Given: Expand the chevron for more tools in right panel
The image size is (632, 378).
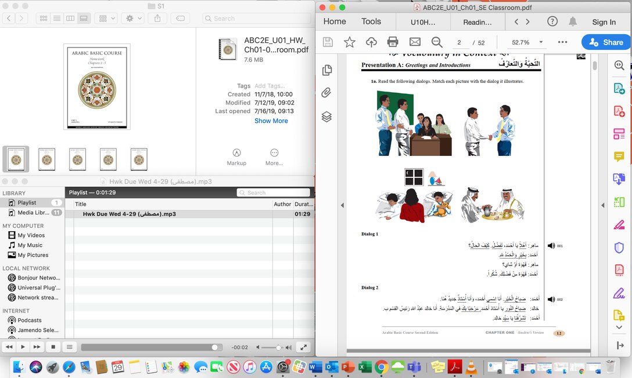Looking at the screenshot, I should click(x=619, y=326).
